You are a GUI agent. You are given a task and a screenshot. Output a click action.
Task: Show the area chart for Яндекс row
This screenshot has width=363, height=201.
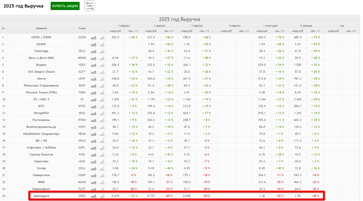point(94,64)
